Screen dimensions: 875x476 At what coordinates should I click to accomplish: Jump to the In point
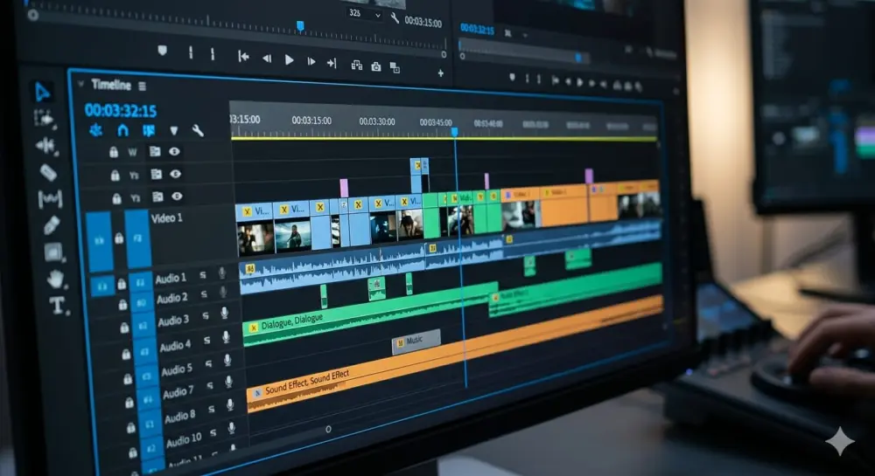pos(243,56)
